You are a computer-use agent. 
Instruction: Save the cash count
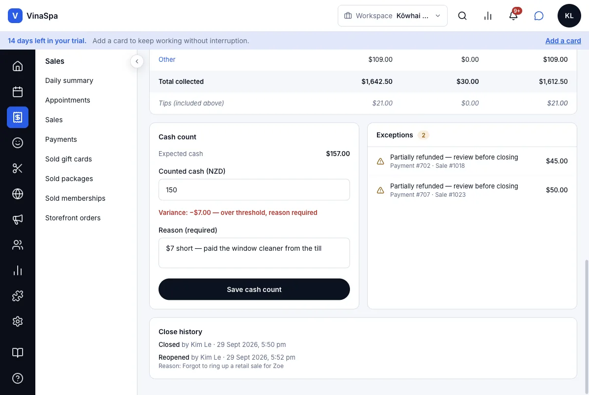pyautogui.click(x=254, y=290)
